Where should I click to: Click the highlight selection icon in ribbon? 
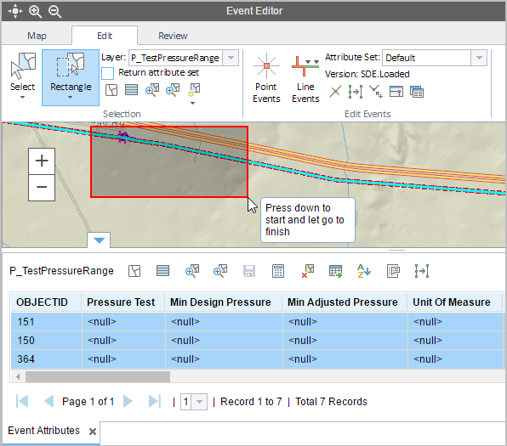(194, 90)
